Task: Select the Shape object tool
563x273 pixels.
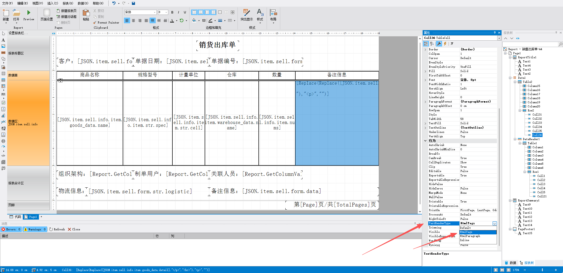Action: click(x=3, y=59)
